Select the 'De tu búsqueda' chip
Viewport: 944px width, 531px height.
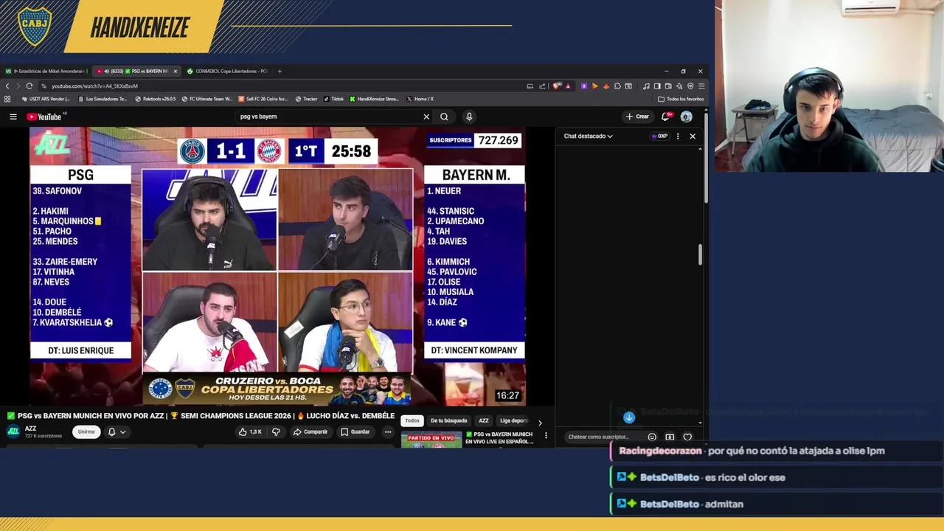pyautogui.click(x=448, y=420)
